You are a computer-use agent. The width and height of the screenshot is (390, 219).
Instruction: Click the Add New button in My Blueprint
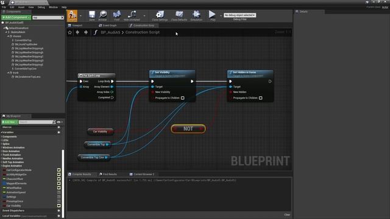[10, 122]
